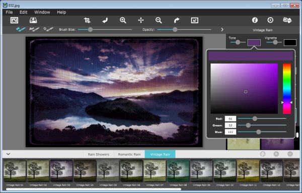Click the zoom out magnifier
The width and height of the screenshot is (302, 193).
pyautogui.click(x=159, y=20)
